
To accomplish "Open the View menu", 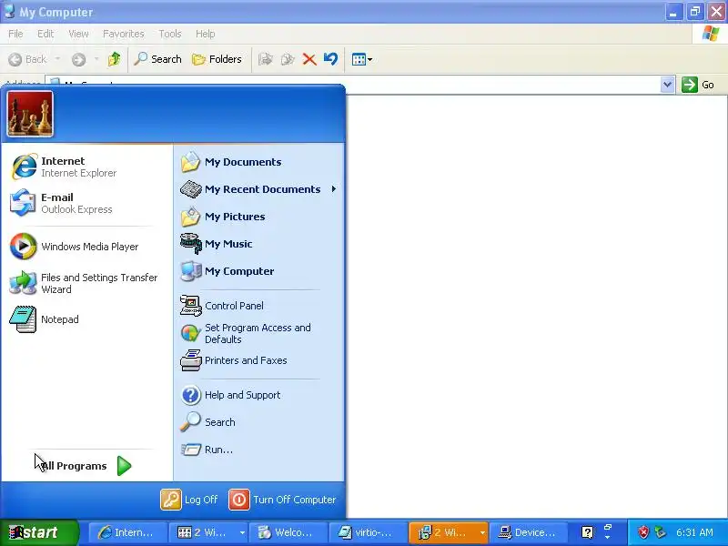I will point(78,34).
